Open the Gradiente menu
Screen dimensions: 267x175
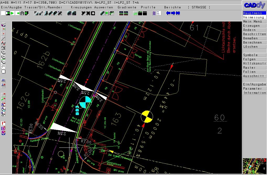tap(127, 7)
